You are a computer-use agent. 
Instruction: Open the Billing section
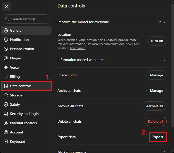coord(26,77)
